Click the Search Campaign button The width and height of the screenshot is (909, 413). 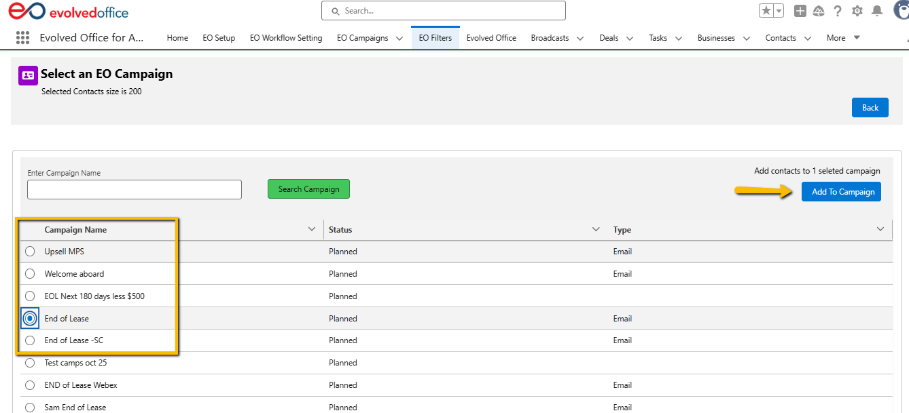[x=308, y=189]
